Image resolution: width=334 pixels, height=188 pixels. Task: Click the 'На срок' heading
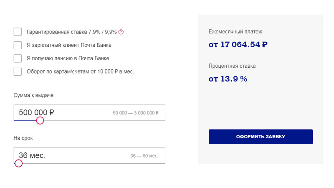[23, 138]
